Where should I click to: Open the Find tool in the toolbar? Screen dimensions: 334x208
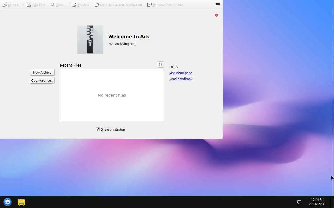click(58, 5)
